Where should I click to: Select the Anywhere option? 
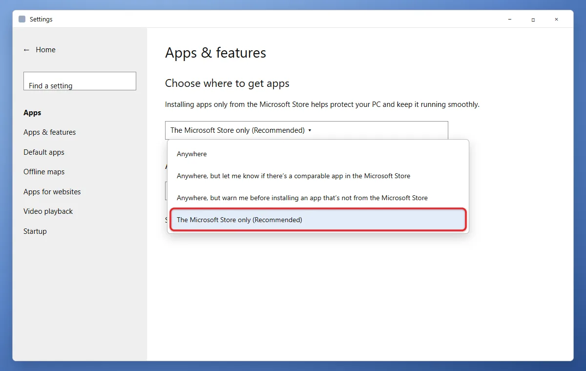click(318, 154)
